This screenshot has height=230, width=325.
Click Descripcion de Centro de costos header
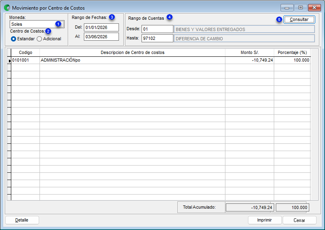pos(132,53)
